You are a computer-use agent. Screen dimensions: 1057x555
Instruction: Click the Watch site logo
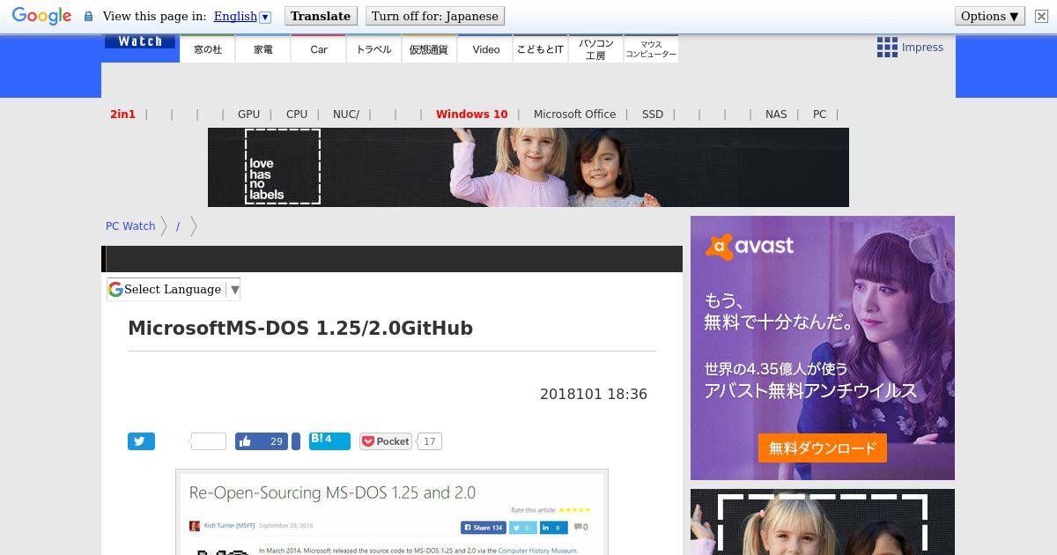pyautogui.click(x=140, y=41)
